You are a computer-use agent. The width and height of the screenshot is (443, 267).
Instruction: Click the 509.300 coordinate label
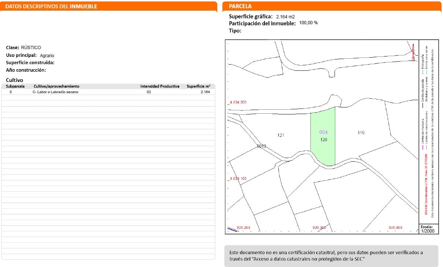320,227
